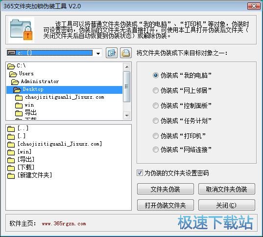The width and height of the screenshot is (263, 237).
Task: Click the locked folder logo icon
Action: click(x=22, y=30)
